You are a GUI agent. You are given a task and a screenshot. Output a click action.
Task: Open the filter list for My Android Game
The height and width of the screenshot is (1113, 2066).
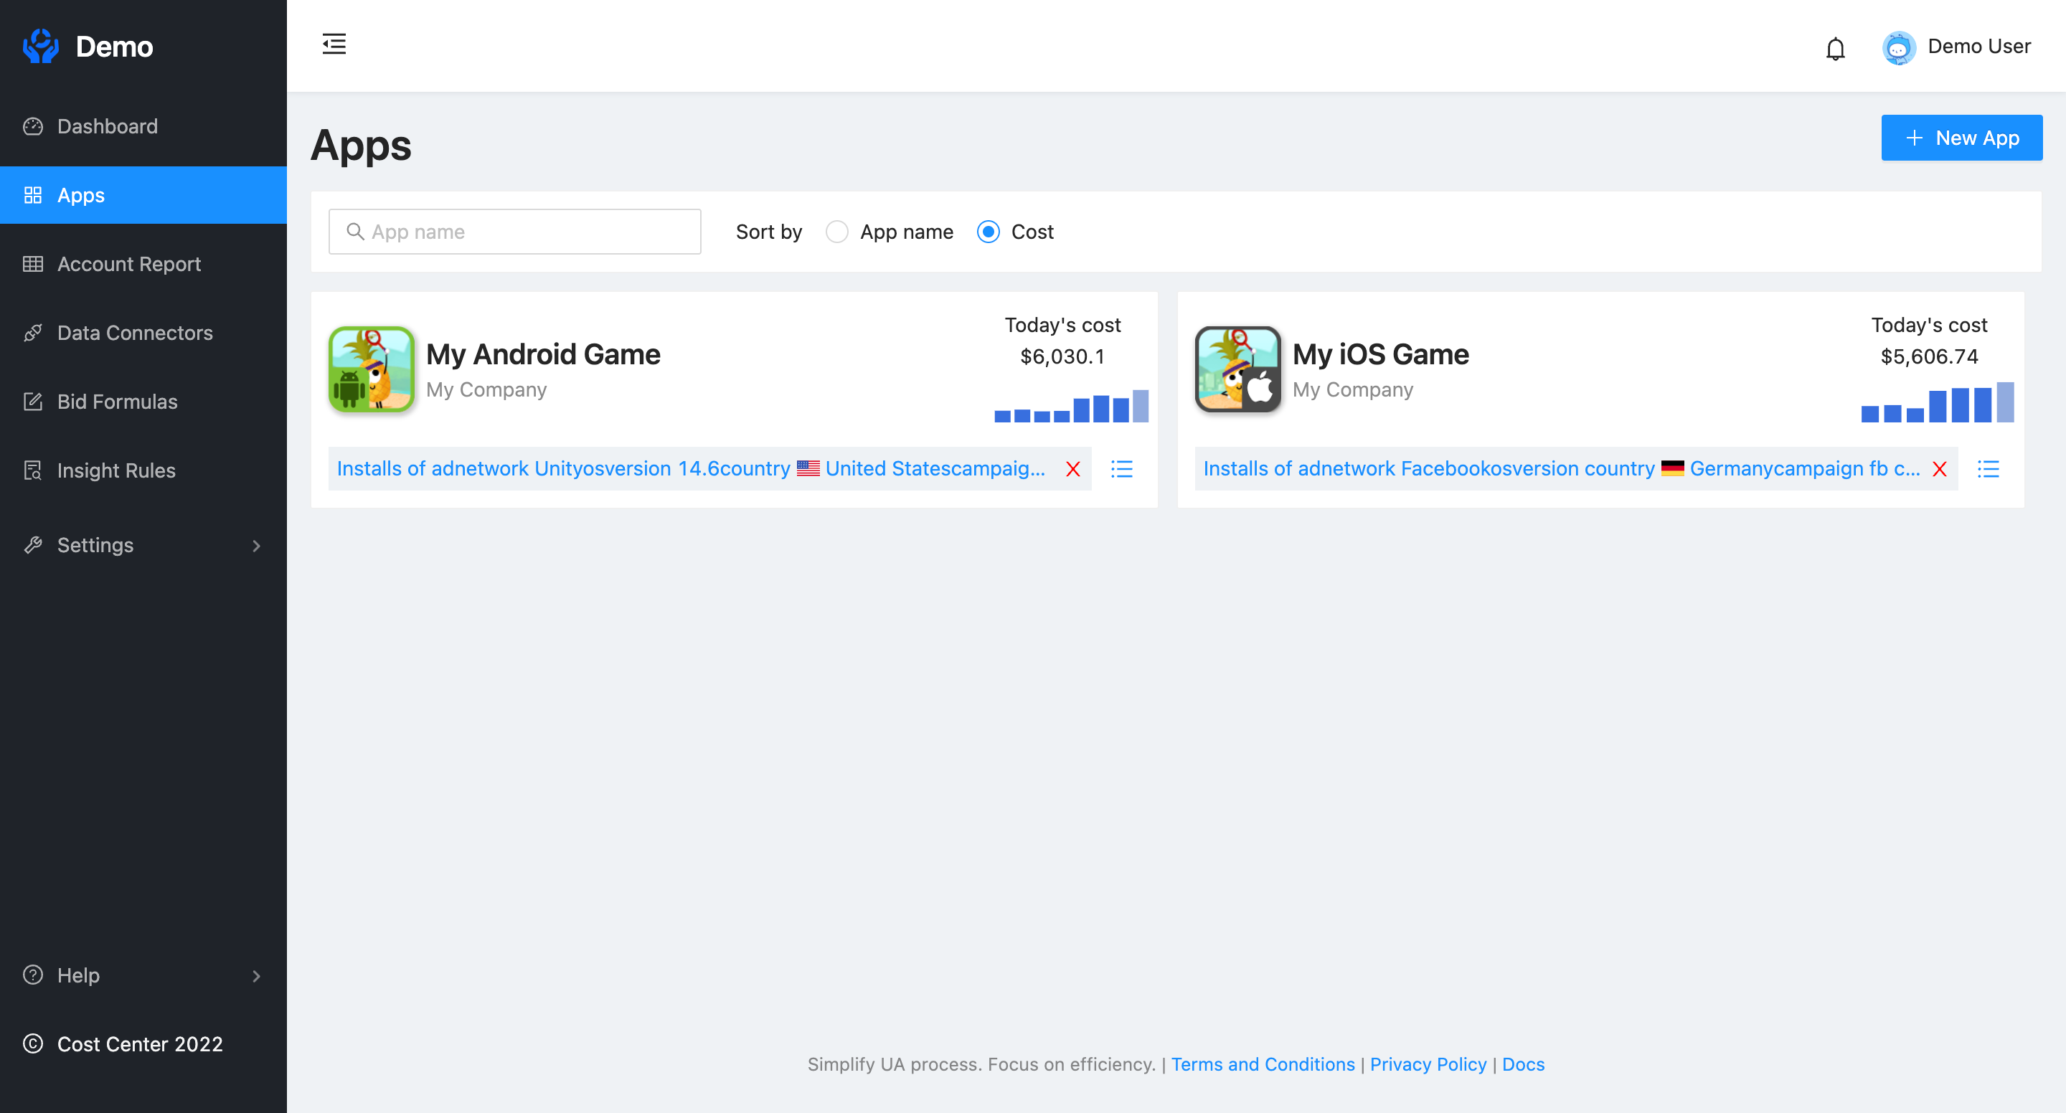point(1121,469)
